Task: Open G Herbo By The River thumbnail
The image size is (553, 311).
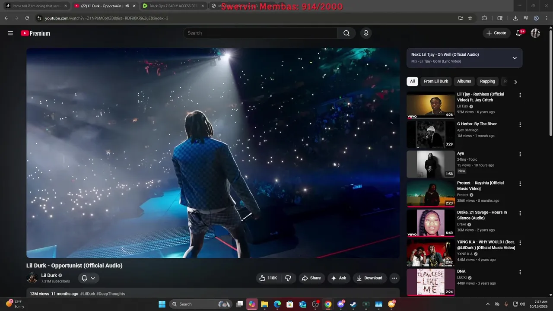Action: 430,134
